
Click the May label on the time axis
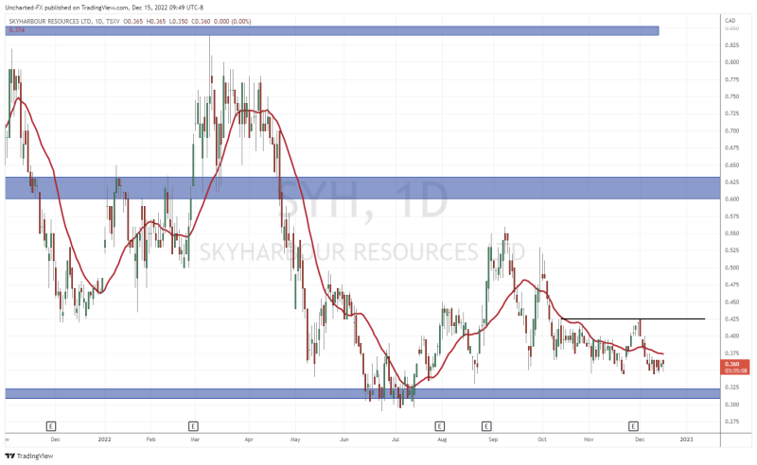coord(295,439)
